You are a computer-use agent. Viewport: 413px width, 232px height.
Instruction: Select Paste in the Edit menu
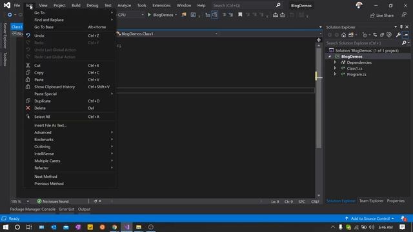(70, 80)
